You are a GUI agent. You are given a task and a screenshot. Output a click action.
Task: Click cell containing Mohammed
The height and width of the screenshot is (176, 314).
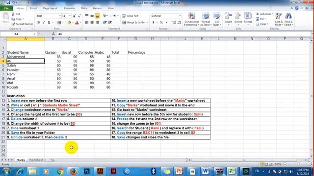26,57
